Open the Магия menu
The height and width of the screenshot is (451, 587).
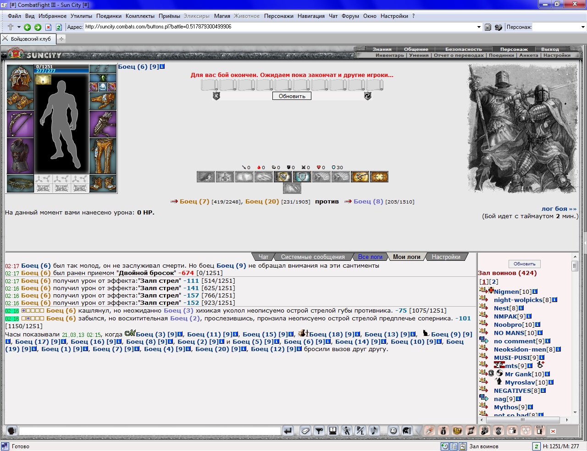(222, 16)
